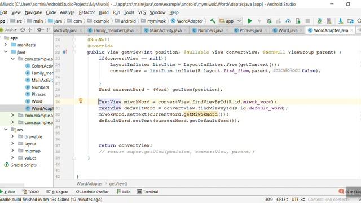The height and width of the screenshot is (203, 361).
Task: Collapse the java folder
Action: point(6,52)
